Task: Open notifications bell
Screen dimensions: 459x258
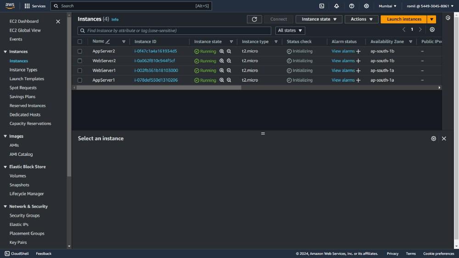Action: click(x=336, y=6)
